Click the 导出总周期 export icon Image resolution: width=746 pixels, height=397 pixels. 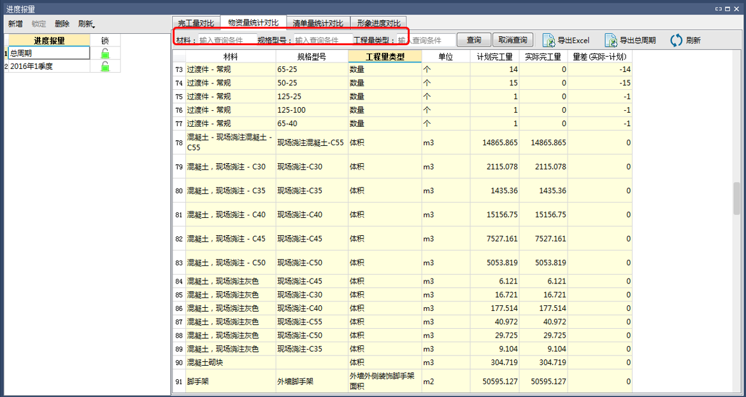611,40
